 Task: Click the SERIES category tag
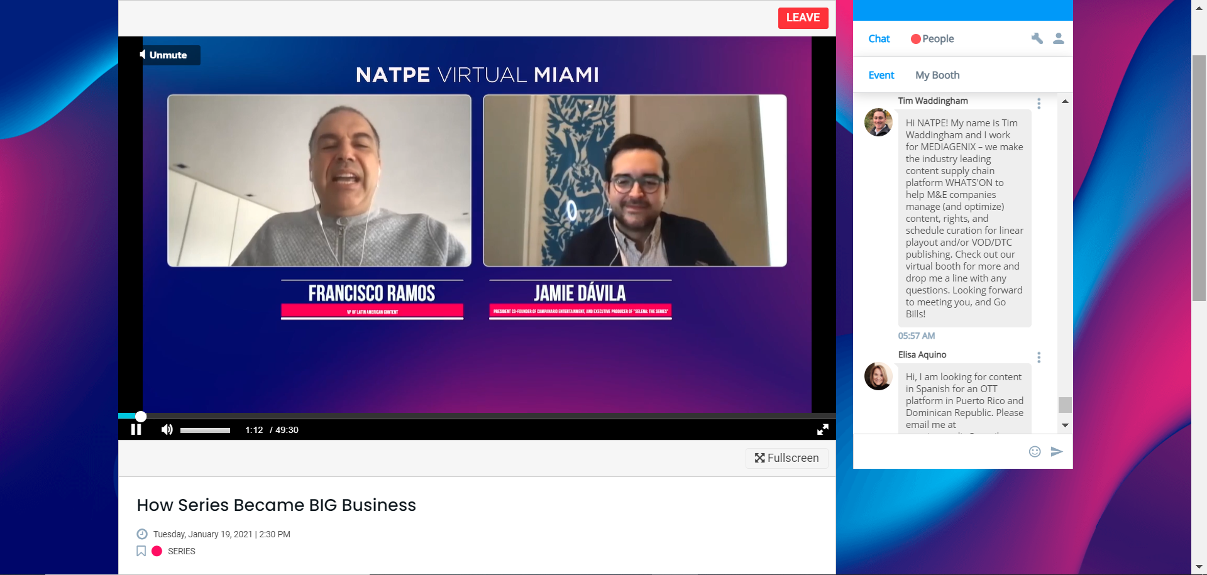[x=182, y=551]
